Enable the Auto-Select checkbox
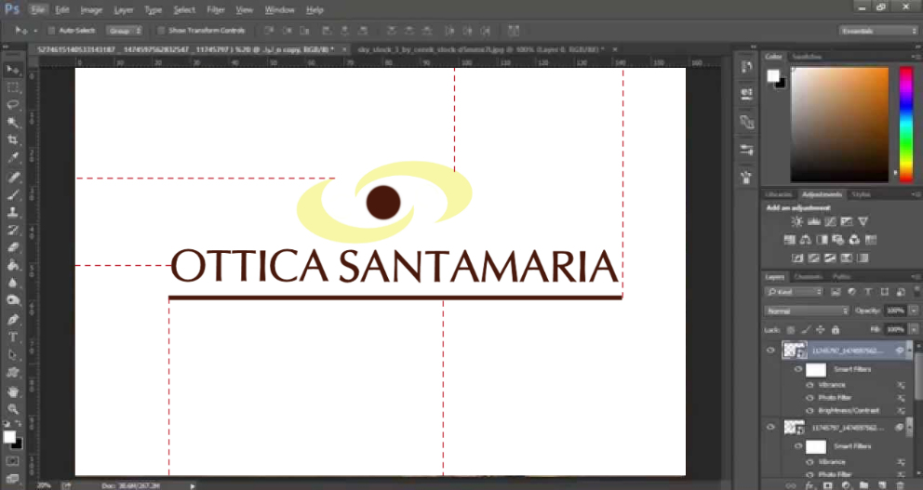The width and height of the screenshot is (923, 490). (50, 31)
